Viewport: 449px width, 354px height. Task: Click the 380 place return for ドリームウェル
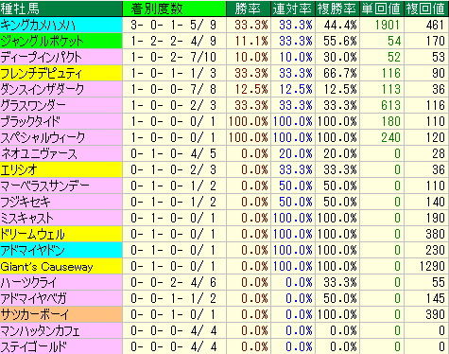click(435, 234)
